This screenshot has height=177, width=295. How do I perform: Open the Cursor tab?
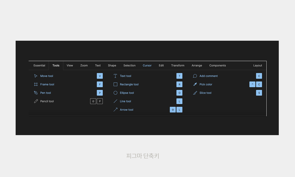point(147,65)
